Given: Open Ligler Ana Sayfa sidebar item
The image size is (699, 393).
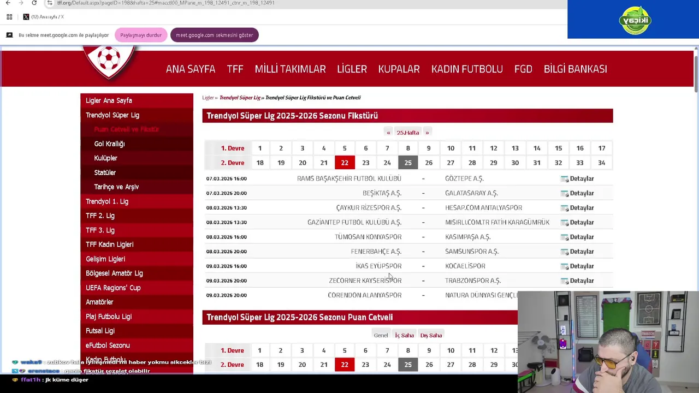Looking at the screenshot, I should click(x=137, y=100).
